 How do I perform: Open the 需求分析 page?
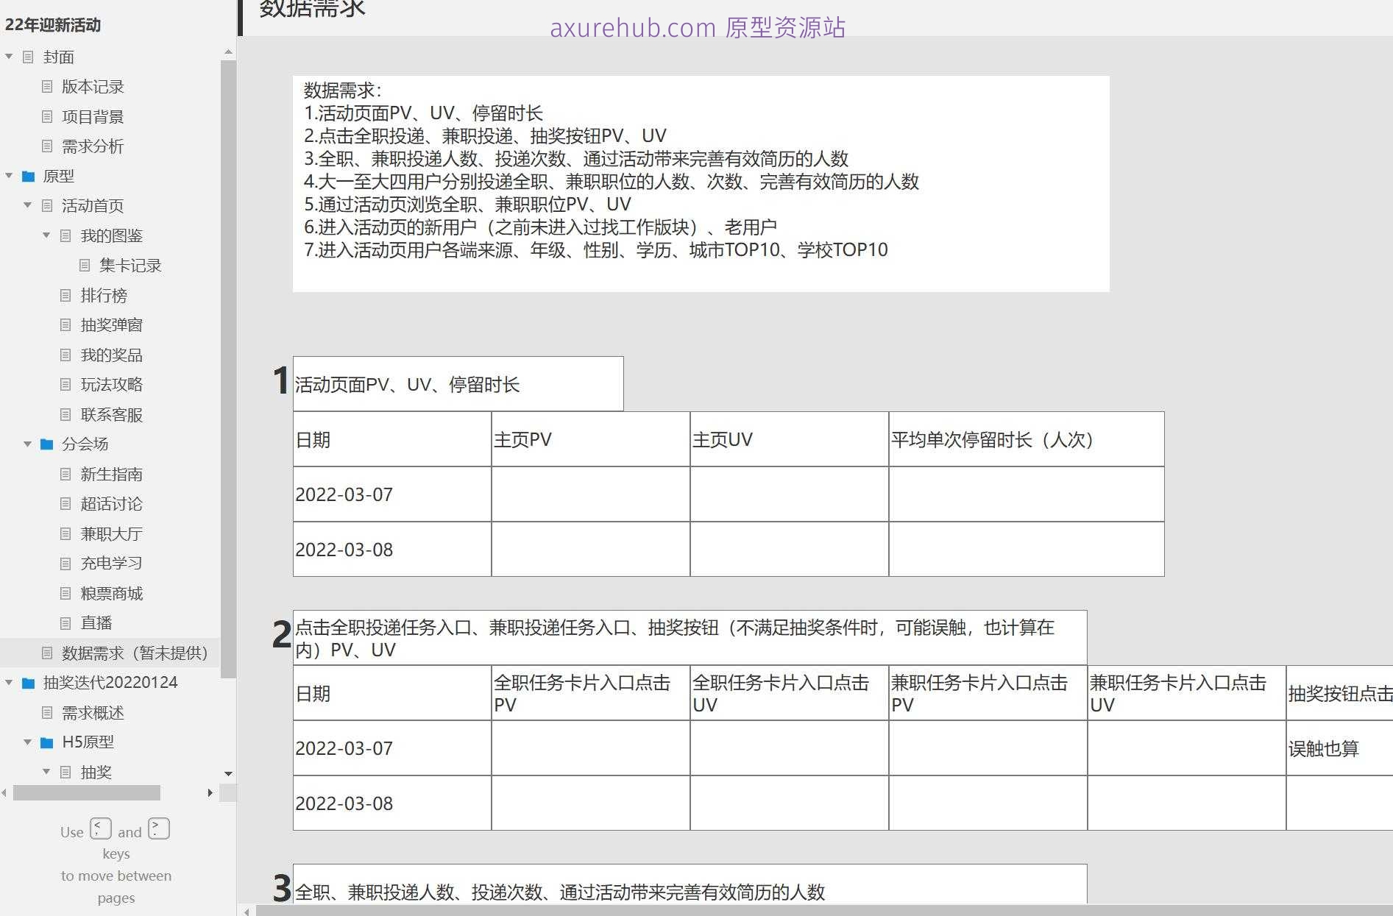93,146
